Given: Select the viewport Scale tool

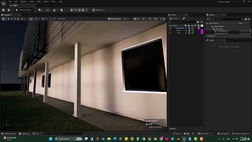Looking at the screenshot, I should [x=18, y=19].
